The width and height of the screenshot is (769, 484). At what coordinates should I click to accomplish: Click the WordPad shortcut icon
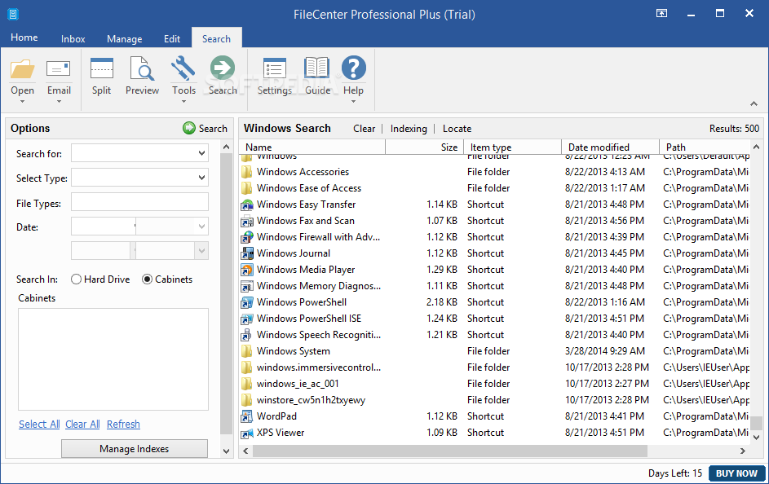[x=247, y=416]
